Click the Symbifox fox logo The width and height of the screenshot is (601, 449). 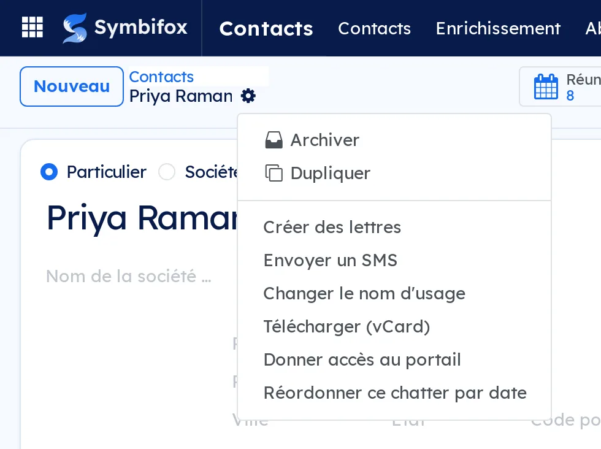[x=75, y=28]
